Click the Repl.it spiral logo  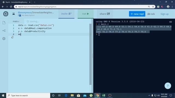pos(6,14)
